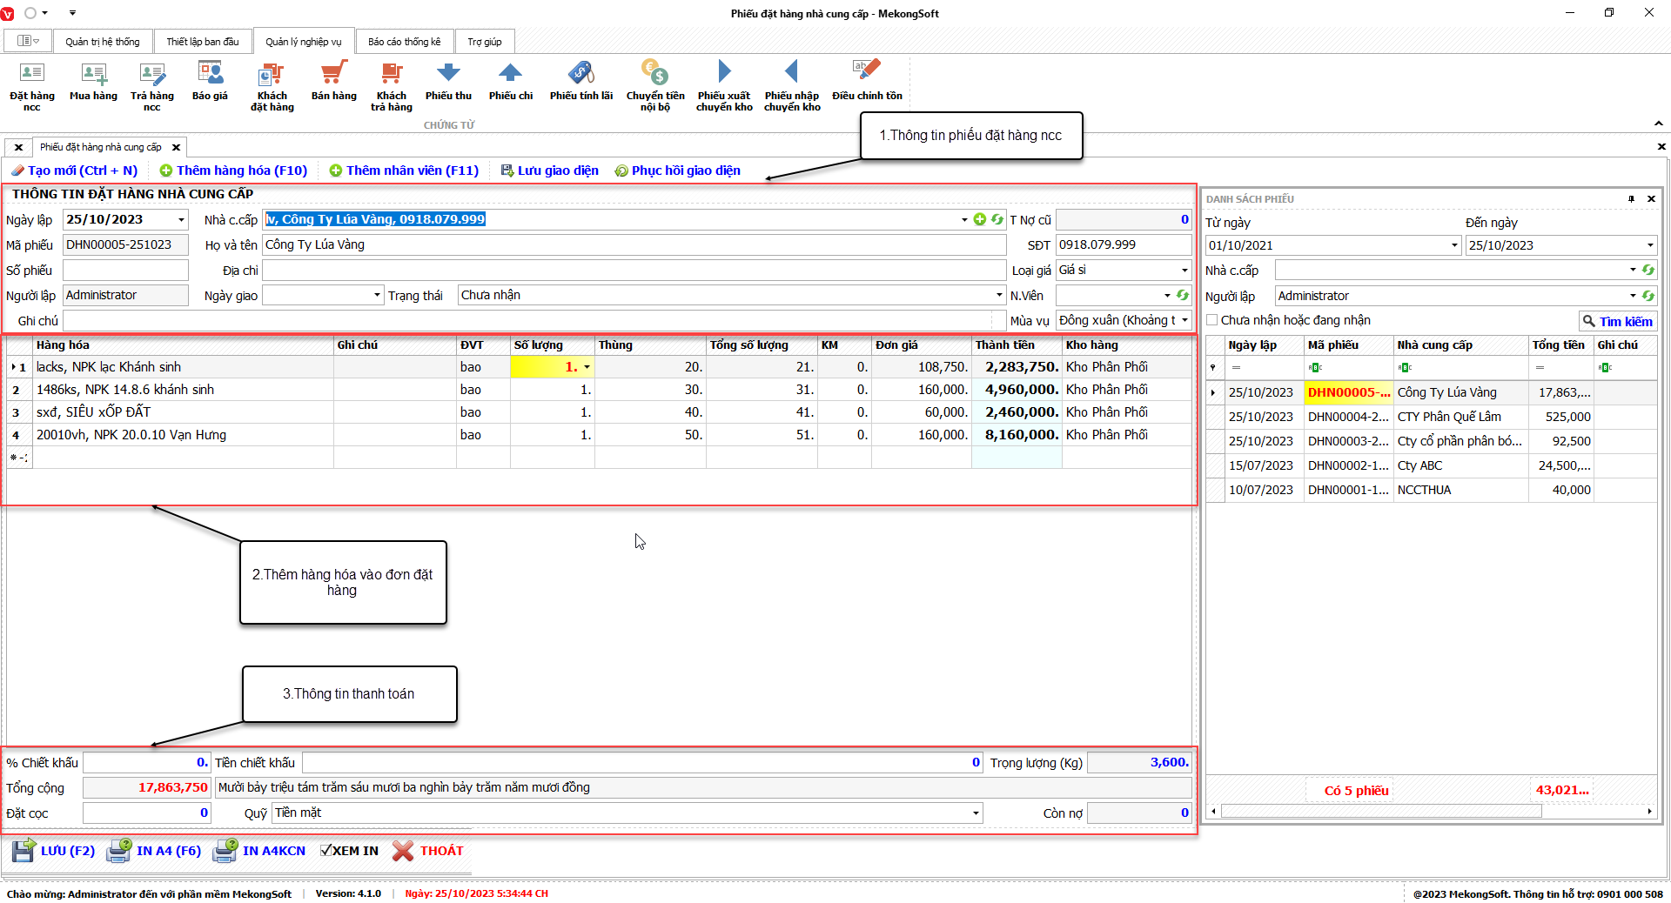The height and width of the screenshot is (903, 1671).
Task: Enable Chưa nhận hoặc đang nhận checkbox
Action: [x=1212, y=320]
